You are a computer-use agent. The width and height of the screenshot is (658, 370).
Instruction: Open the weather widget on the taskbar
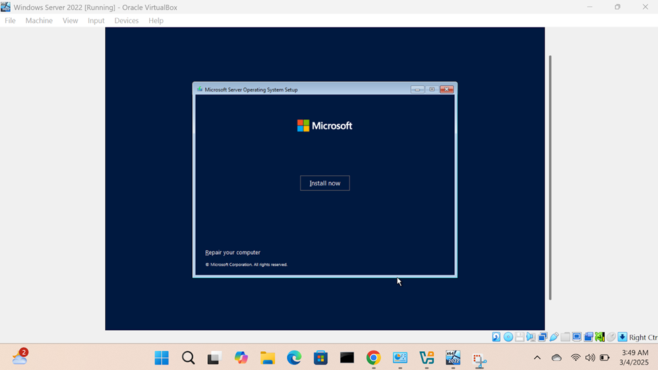[x=20, y=357]
